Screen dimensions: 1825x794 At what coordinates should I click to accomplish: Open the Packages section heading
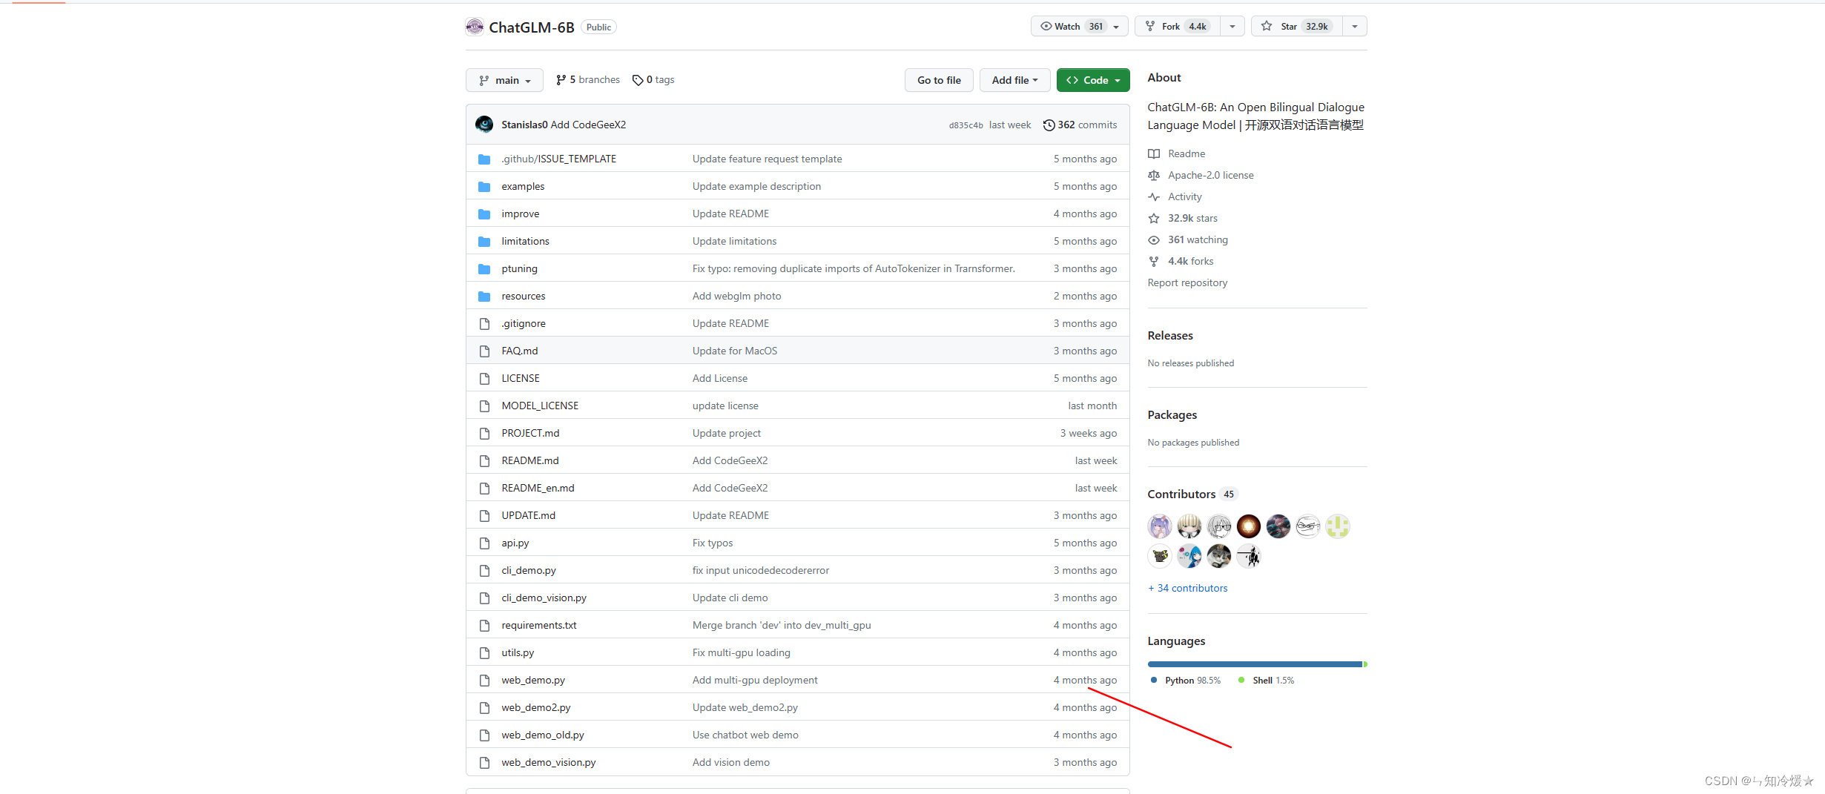[x=1172, y=415]
